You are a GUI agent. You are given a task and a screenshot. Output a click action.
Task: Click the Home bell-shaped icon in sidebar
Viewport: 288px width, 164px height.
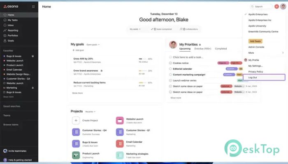coord(5,15)
